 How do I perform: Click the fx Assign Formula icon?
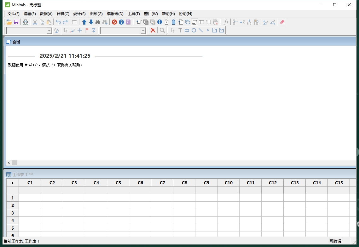pos(226,22)
